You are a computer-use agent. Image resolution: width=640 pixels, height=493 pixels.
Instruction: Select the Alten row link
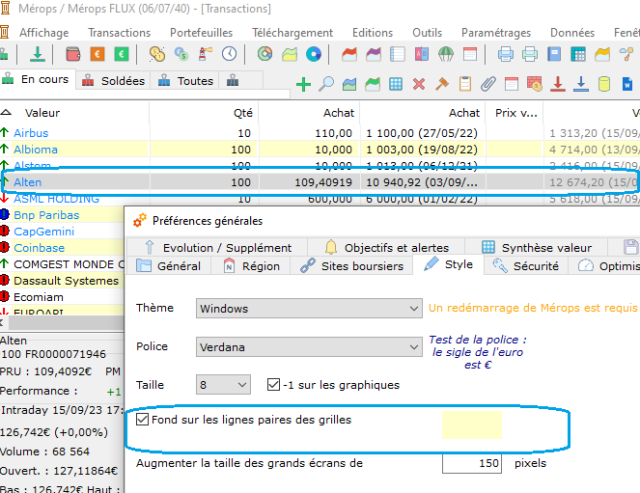tap(28, 182)
